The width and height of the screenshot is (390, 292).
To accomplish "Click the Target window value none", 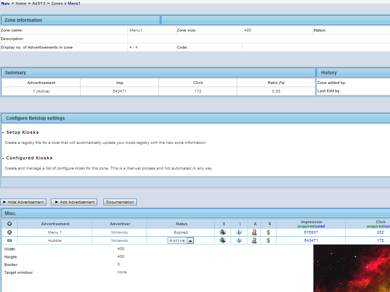I will tap(122, 272).
